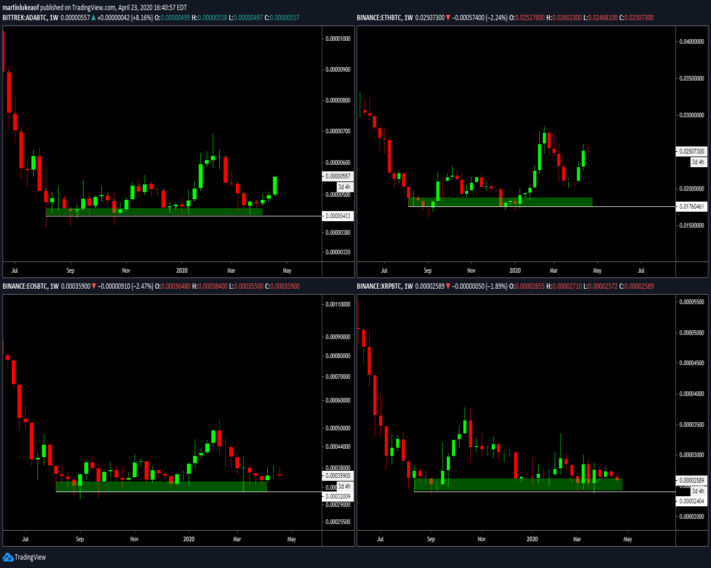Viewport: 711px width, 568px height.
Task: Click the 0.01760461 support line price tag
Action: pyautogui.click(x=692, y=206)
